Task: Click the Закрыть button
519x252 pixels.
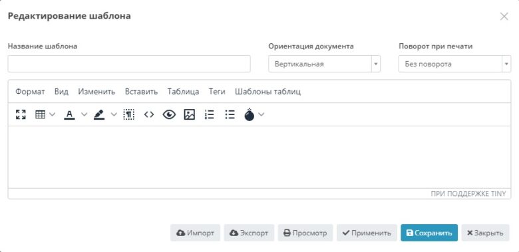Action: [x=485, y=233]
